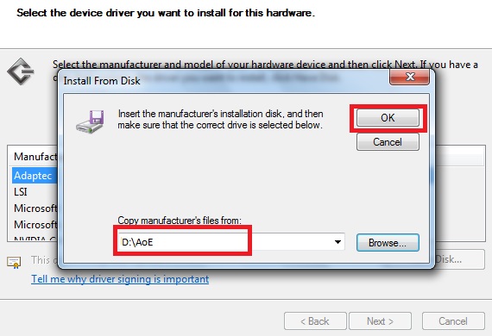Click the Install From Disk title bar
492x336 pixels.
coord(224,80)
